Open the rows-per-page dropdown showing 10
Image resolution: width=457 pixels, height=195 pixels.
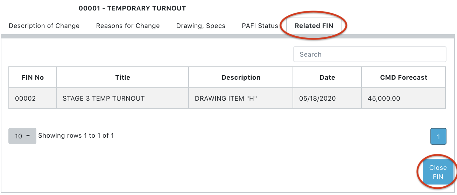22,136
